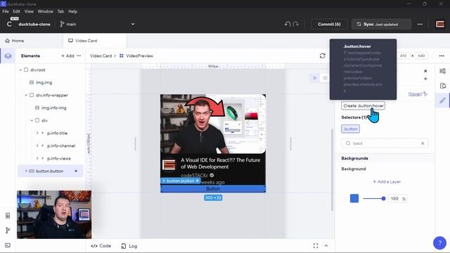The width and height of the screenshot is (450, 253).
Task: Expand the p.info-views node
Action: click(37, 158)
